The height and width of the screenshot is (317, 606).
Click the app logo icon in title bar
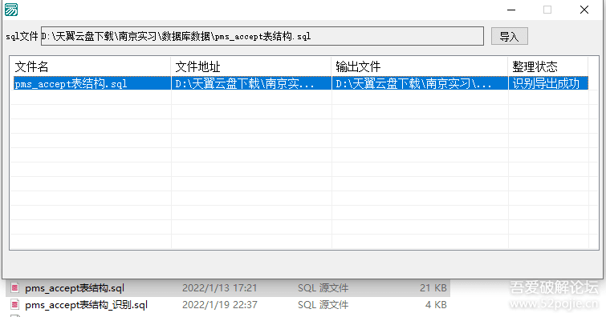coord(10,10)
